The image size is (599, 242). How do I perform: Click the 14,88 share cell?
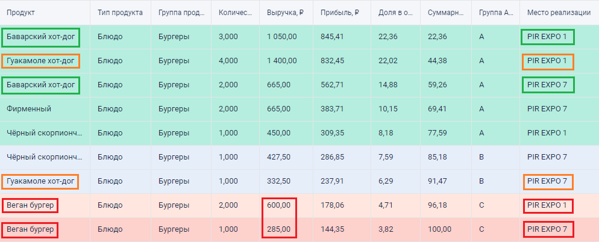pyautogui.click(x=387, y=85)
